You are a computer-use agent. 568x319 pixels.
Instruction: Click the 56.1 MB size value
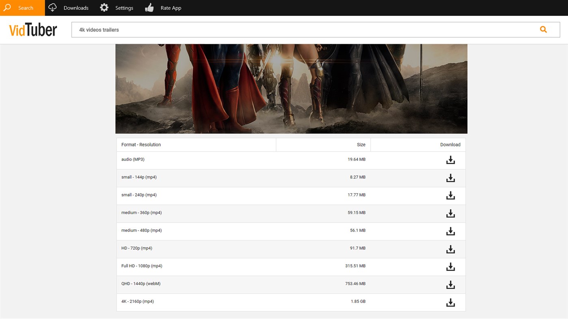click(358, 231)
